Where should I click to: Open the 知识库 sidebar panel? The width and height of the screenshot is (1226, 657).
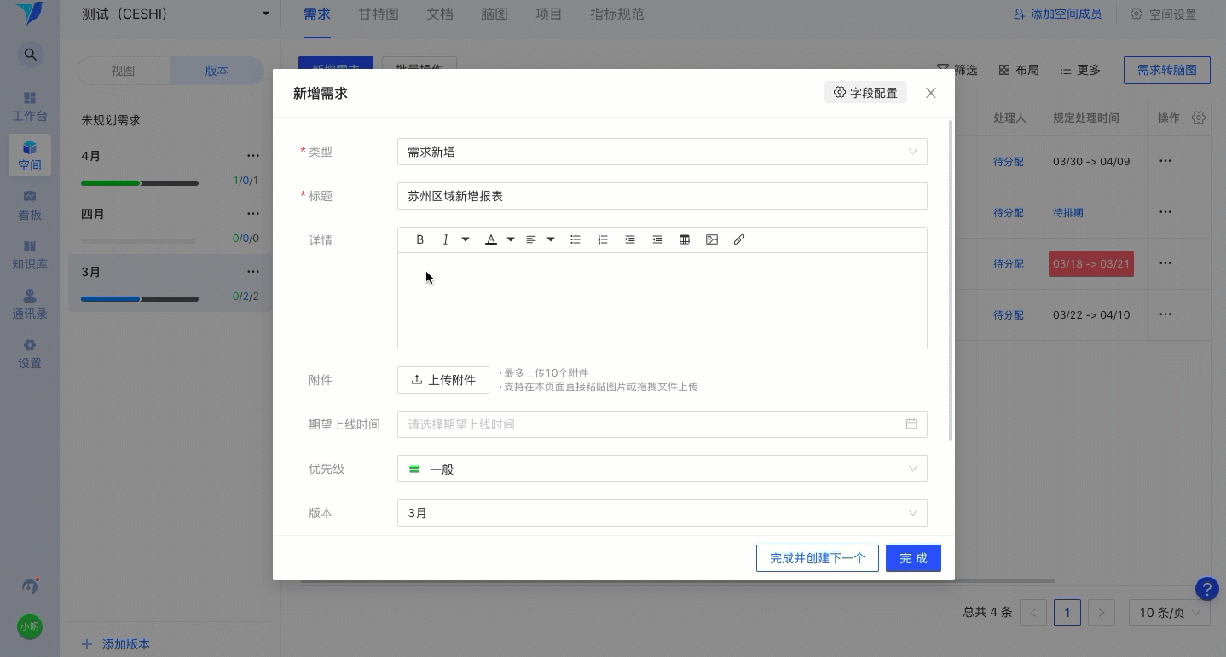(x=30, y=254)
